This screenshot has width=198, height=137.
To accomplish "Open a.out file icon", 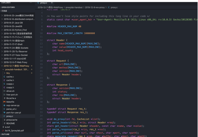I will click(x=3, y=127).
